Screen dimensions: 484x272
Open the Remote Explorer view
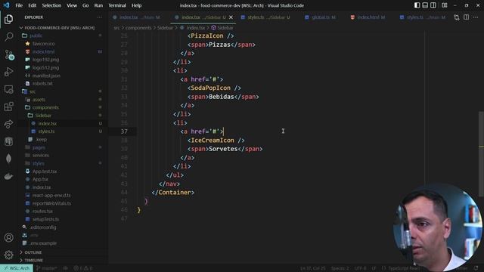8,89
